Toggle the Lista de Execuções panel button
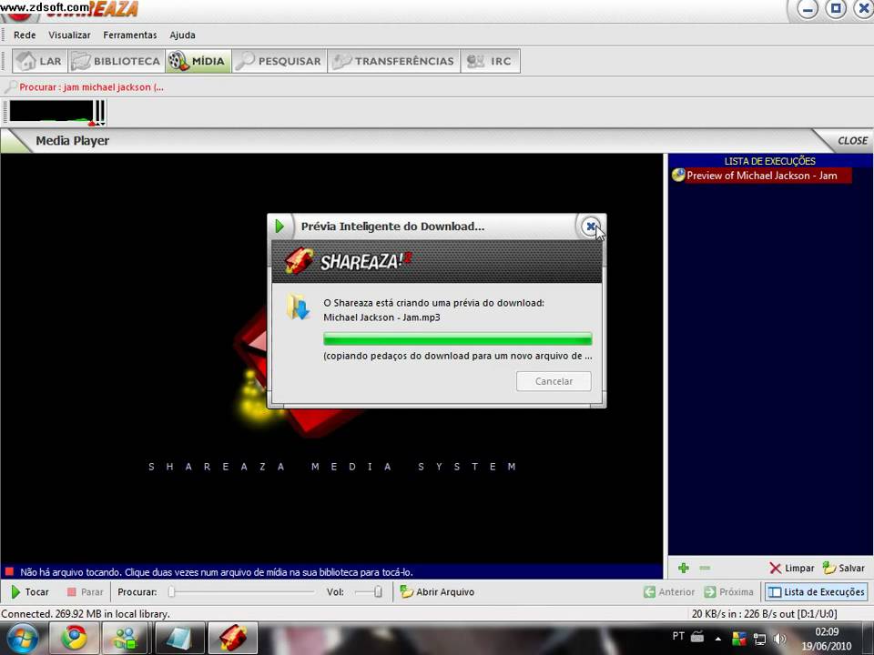 tap(816, 592)
